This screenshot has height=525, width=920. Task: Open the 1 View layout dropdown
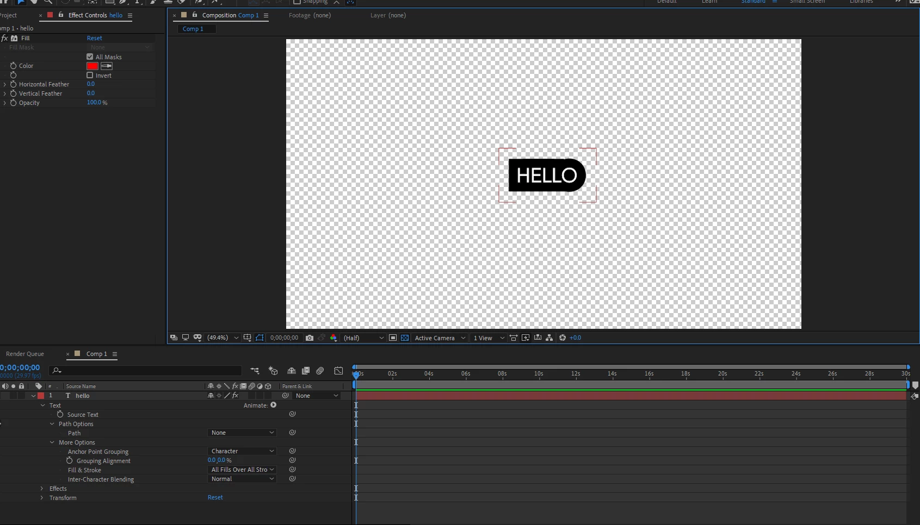489,337
